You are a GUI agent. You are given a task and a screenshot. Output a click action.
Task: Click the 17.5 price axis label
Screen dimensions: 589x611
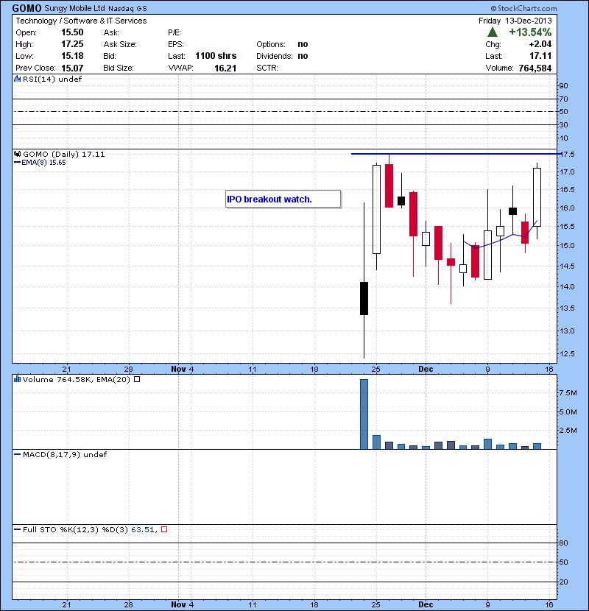click(567, 155)
